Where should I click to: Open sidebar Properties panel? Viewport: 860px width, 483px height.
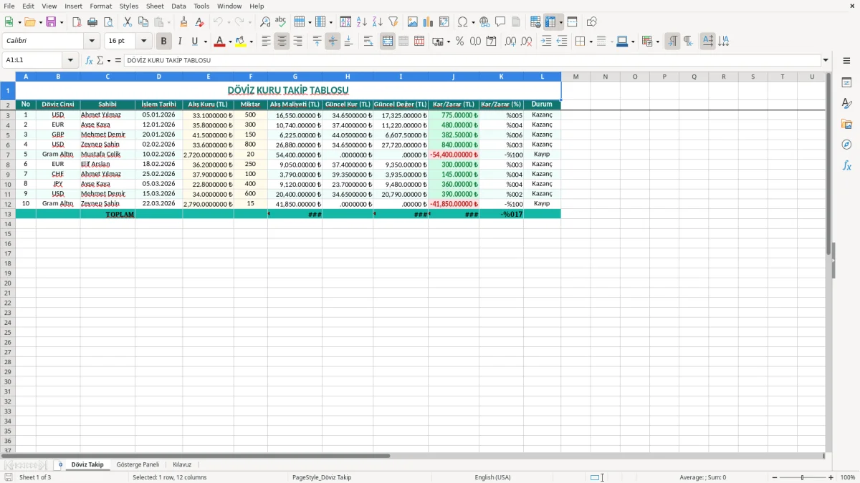coord(846,83)
